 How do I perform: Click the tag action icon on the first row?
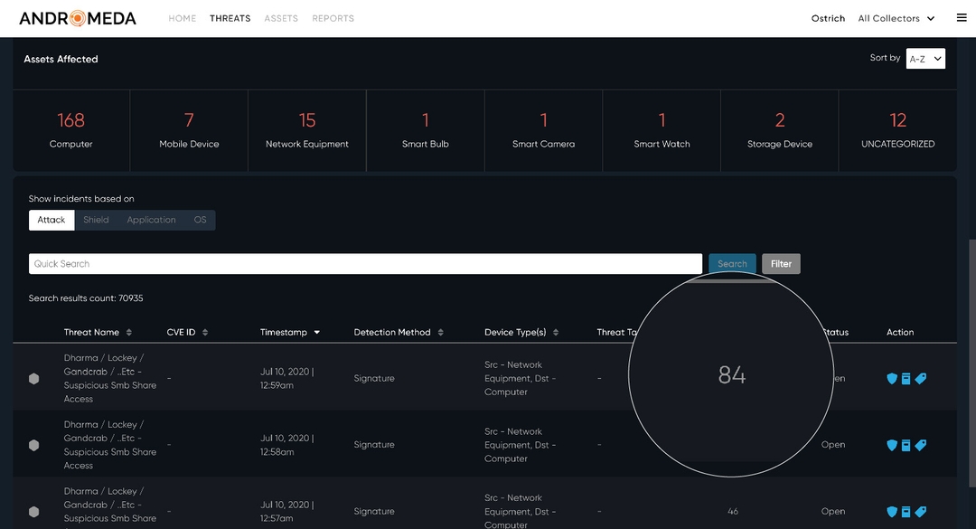click(921, 378)
